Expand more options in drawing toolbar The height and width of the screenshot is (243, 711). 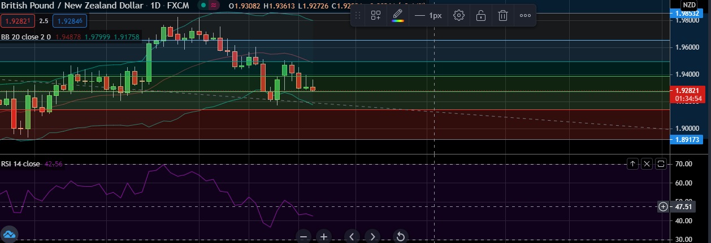525,16
